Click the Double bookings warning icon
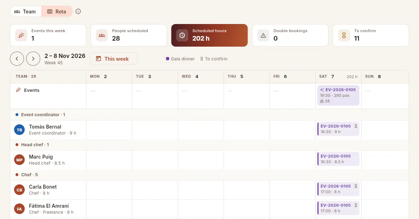The height and width of the screenshot is (219, 419). [263, 35]
